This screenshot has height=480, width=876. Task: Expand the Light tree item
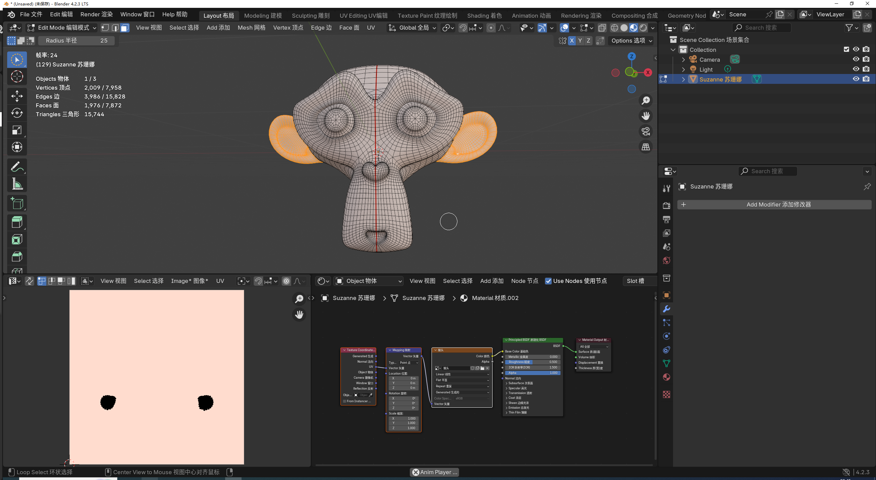683,70
